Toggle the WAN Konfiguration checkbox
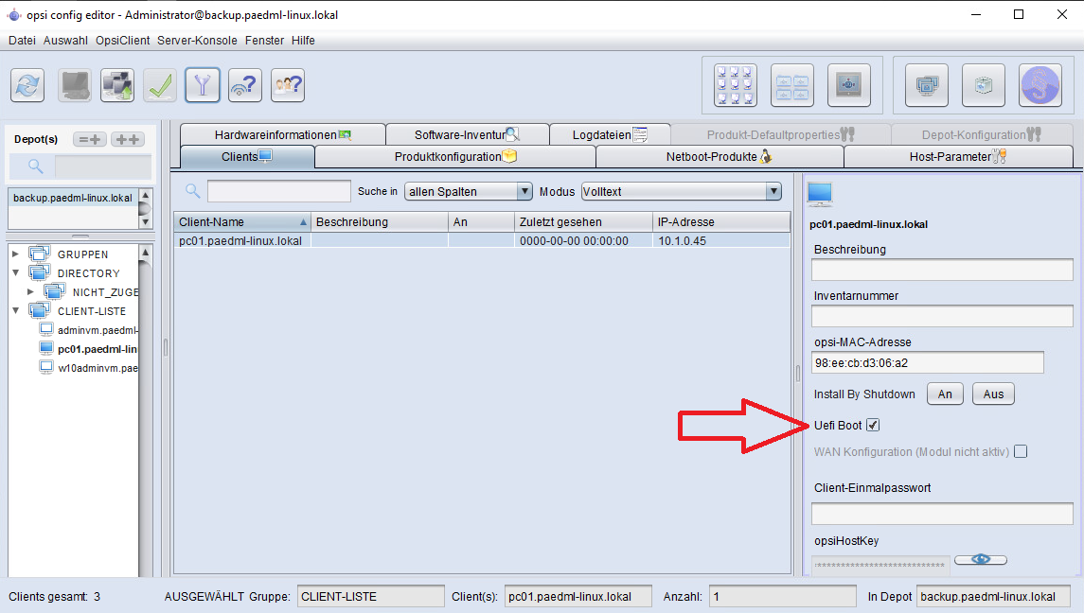 point(1021,452)
